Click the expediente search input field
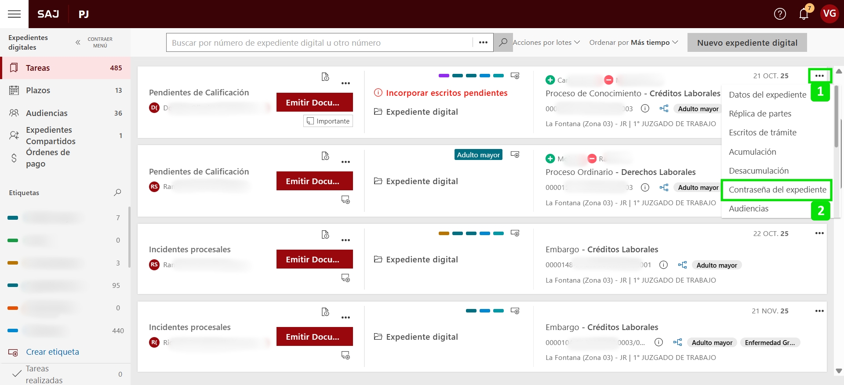This screenshot has width=844, height=385. (319, 43)
